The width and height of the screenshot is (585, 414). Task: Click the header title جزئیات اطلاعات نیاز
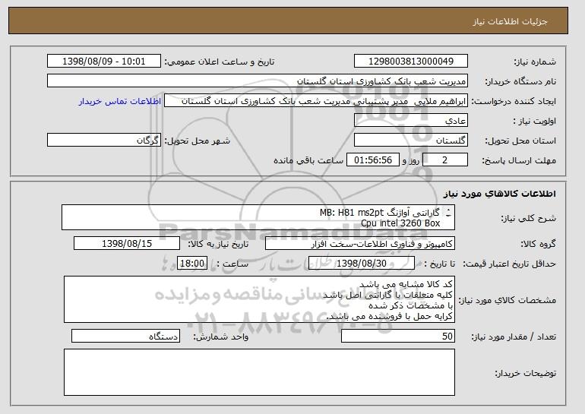click(510, 21)
